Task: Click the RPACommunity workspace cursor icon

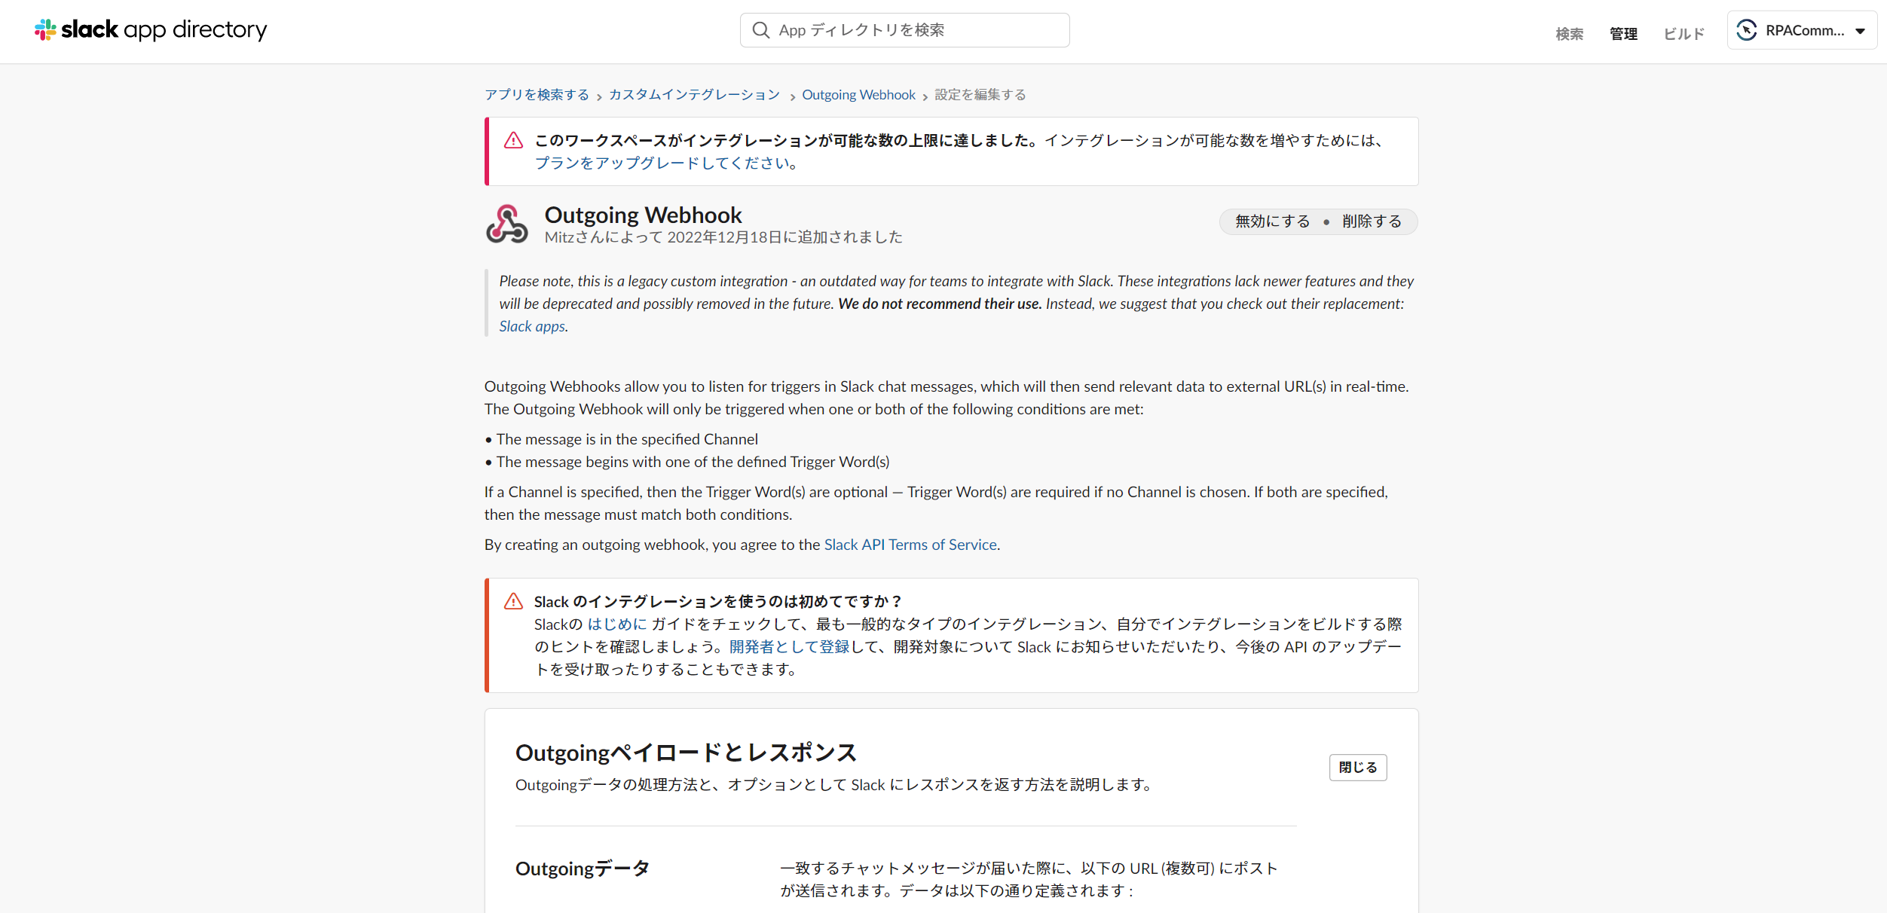Action: click(x=1748, y=30)
